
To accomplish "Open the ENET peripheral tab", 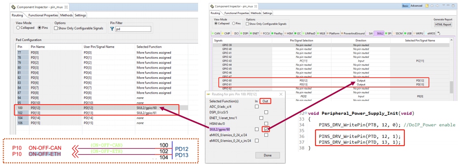I will click(x=255, y=33).
